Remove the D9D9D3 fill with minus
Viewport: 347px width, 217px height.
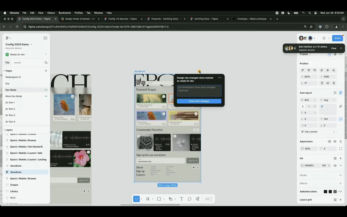341,165
